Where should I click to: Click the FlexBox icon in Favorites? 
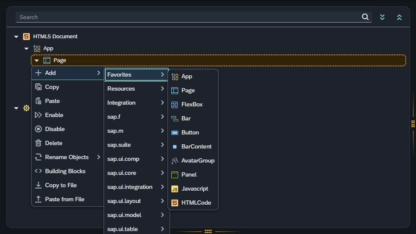click(x=175, y=105)
